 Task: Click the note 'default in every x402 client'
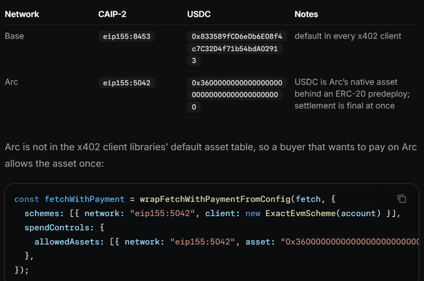348,36
